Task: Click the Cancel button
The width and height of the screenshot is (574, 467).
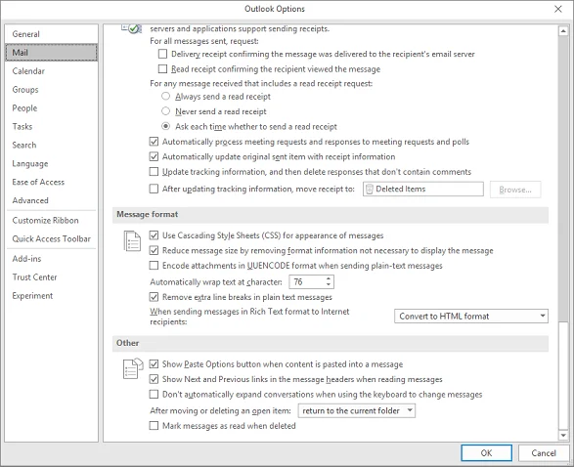Action: (544, 453)
